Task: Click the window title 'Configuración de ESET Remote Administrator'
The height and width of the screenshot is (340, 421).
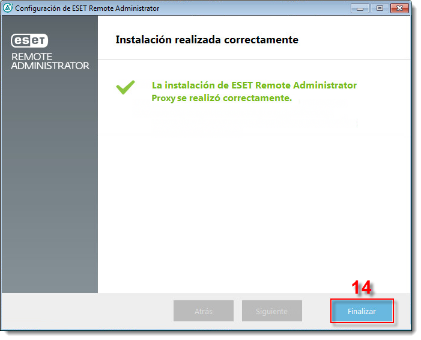Action: 87,8
